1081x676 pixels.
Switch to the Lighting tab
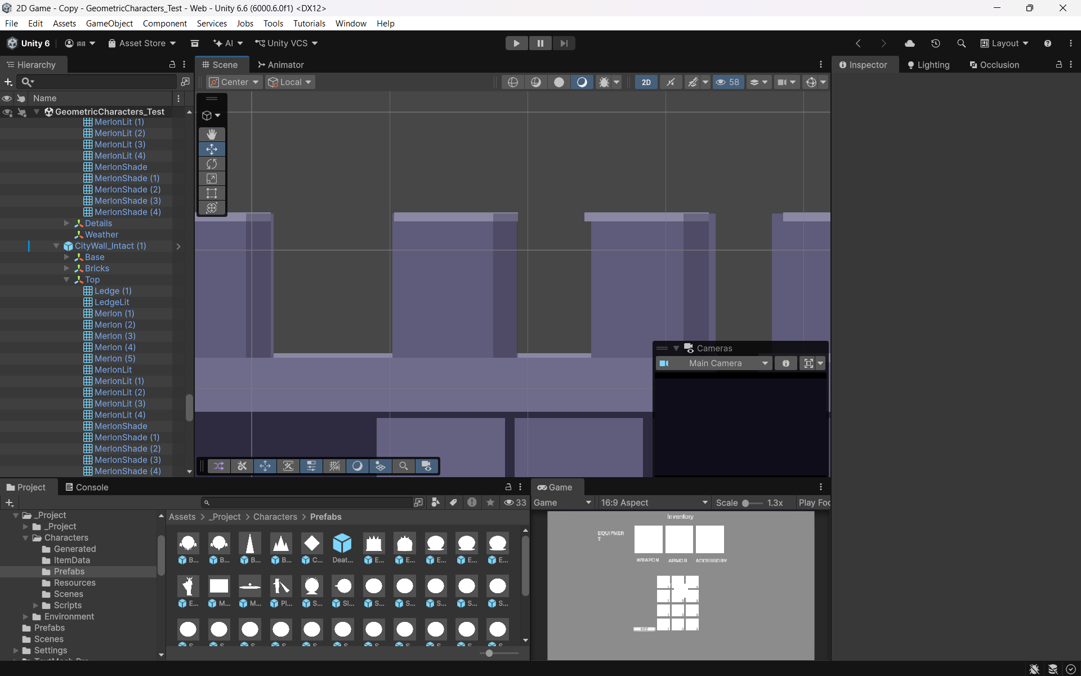pyautogui.click(x=928, y=65)
